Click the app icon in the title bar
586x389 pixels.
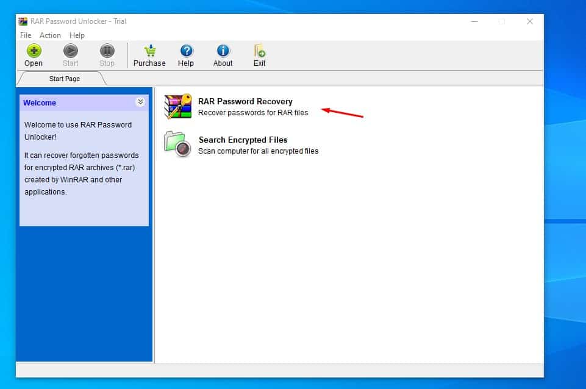pos(23,21)
